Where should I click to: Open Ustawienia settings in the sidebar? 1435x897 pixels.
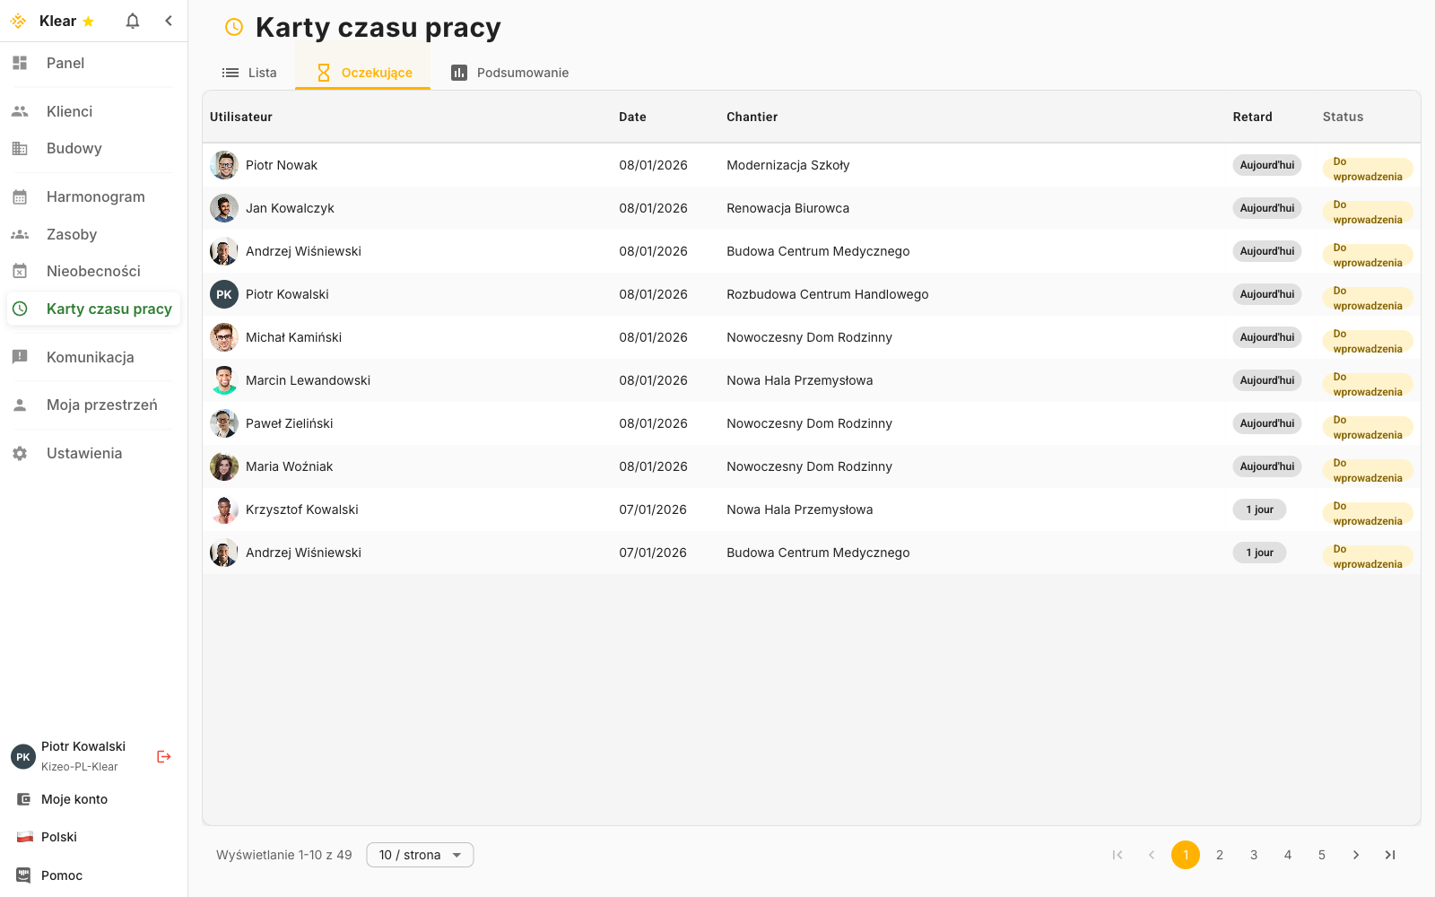83,453
